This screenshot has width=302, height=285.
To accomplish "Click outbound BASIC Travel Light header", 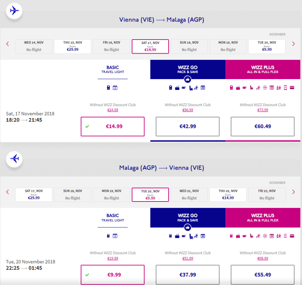I will click(113, 69).
